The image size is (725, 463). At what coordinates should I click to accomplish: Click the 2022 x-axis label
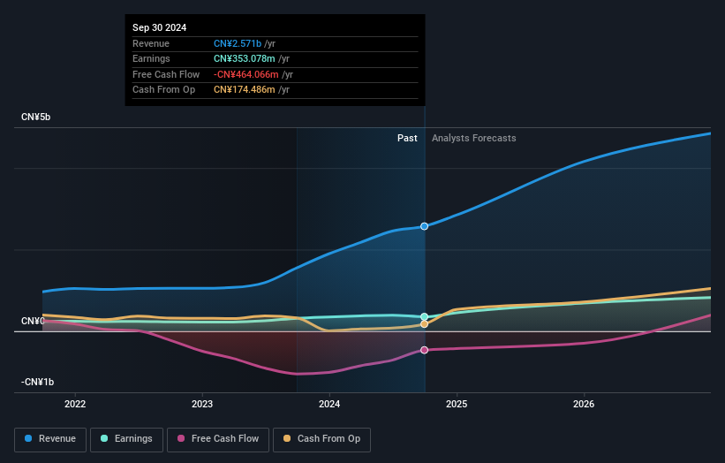pos(75,405)
